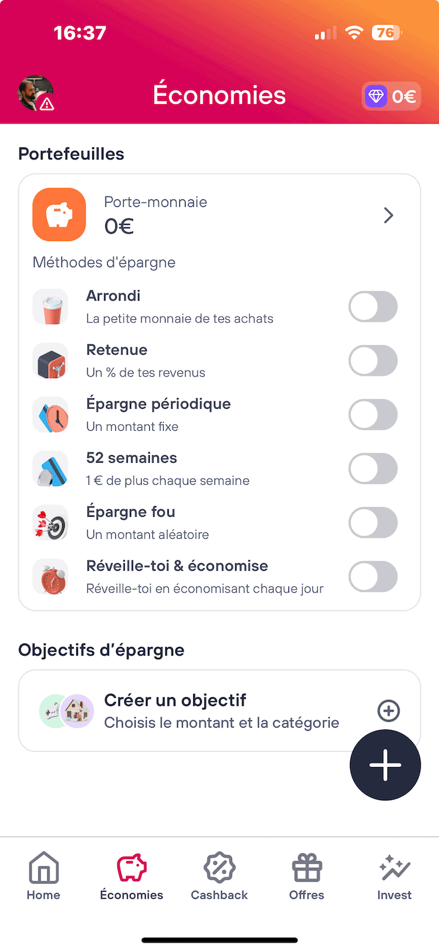The height and width of the screenshot is (952, 439).
Task: Open the diamond rewards balance badge
Action: tap(391, 97)
